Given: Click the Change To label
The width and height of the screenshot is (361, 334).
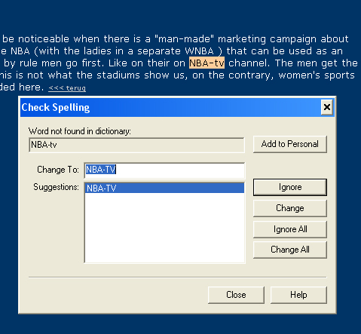Looking at the screenshot, I should [x=58, y=170].
